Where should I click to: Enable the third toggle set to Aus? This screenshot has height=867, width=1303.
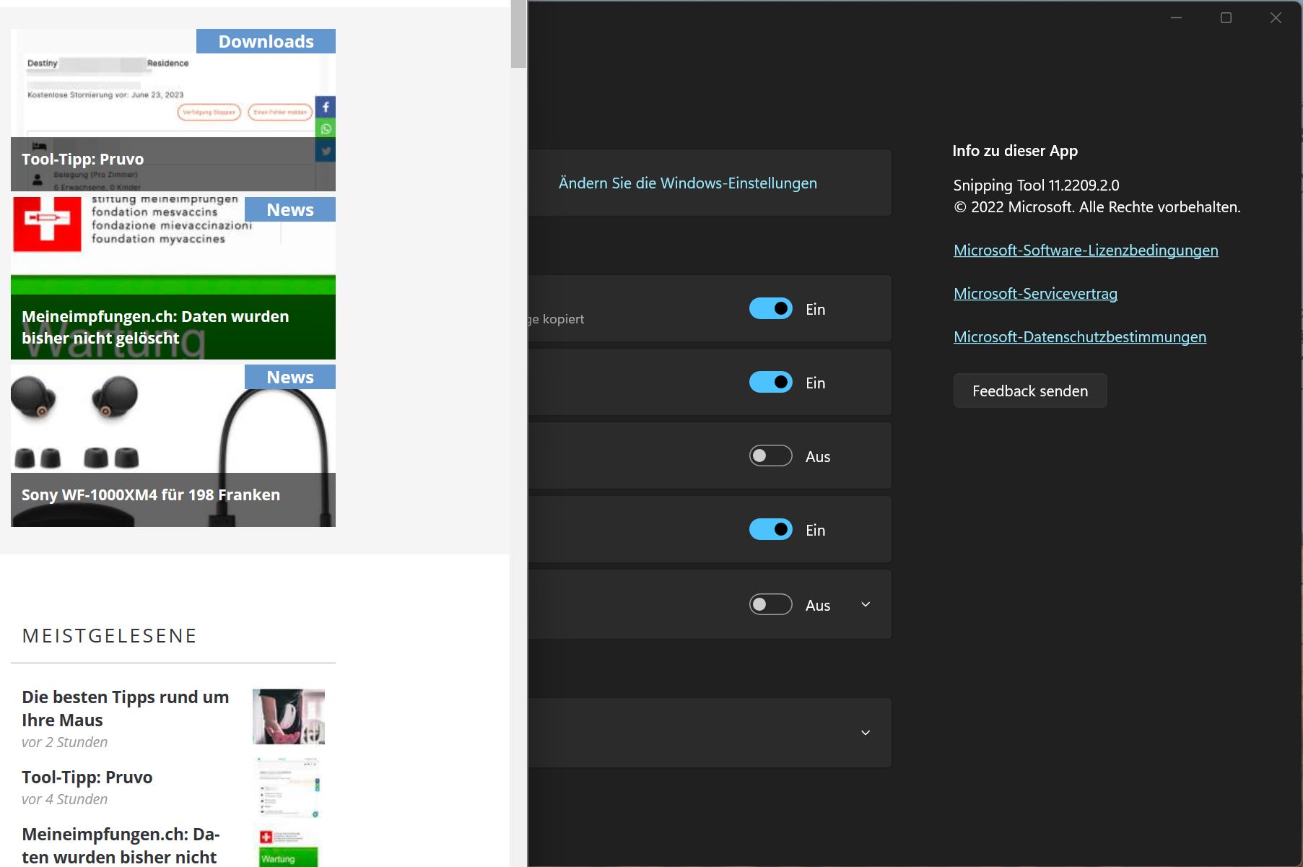(x=771, y=456)
